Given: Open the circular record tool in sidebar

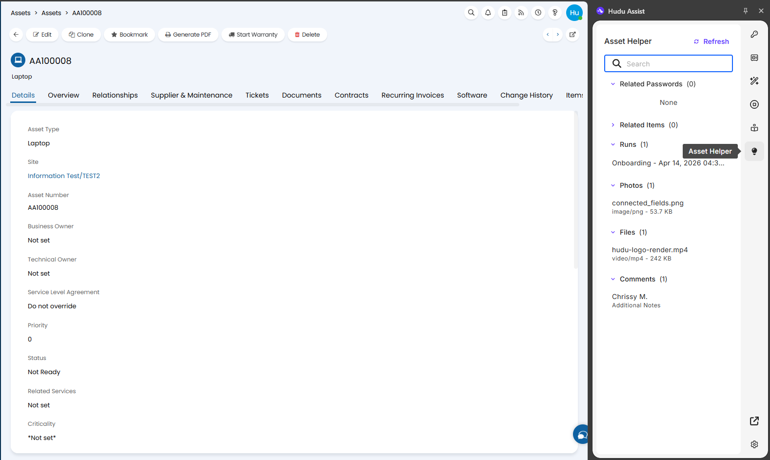Looking at the screenshot, I should point(754,104).
